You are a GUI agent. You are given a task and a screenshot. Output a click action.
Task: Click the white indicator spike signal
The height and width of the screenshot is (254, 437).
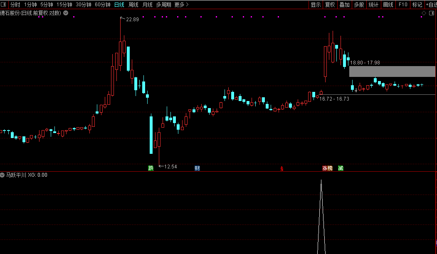tap(321, 217)
